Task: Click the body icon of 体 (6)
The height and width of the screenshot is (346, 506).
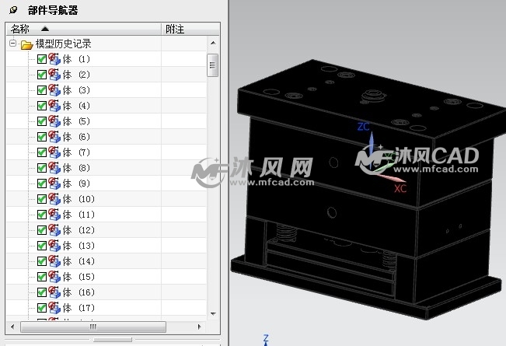Action: [54, 137]
